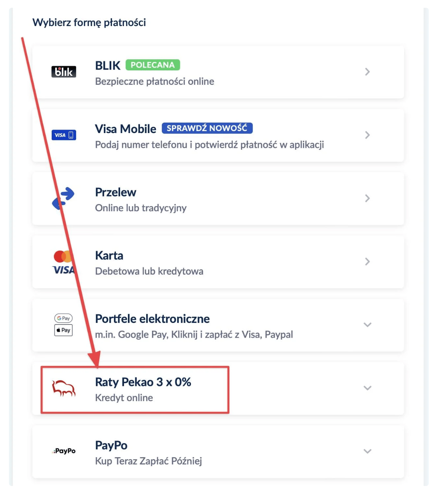Click the Mastercard and Visa card logo
This screenshot has height=491, width=437.
pos(63,262)
